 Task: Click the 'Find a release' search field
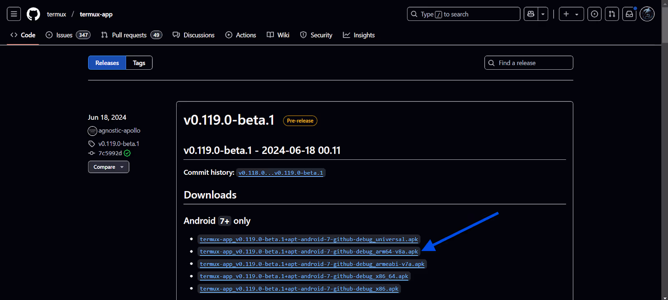[529, 63]
